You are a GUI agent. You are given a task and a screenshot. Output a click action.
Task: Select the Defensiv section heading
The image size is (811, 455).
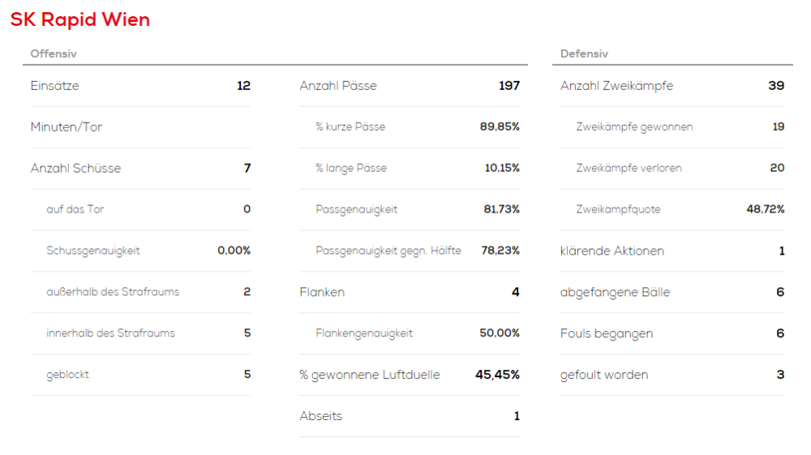[x=584, y=54]
